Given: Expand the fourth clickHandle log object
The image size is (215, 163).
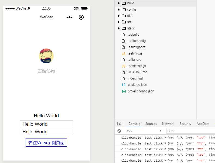Looking at the screenshot, I should [x=165, y=155].
